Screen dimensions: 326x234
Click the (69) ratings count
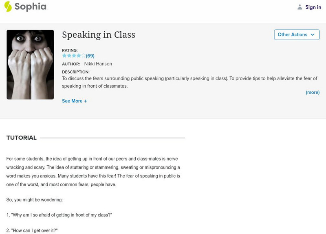pyautogui.click(x=90, y=56)
